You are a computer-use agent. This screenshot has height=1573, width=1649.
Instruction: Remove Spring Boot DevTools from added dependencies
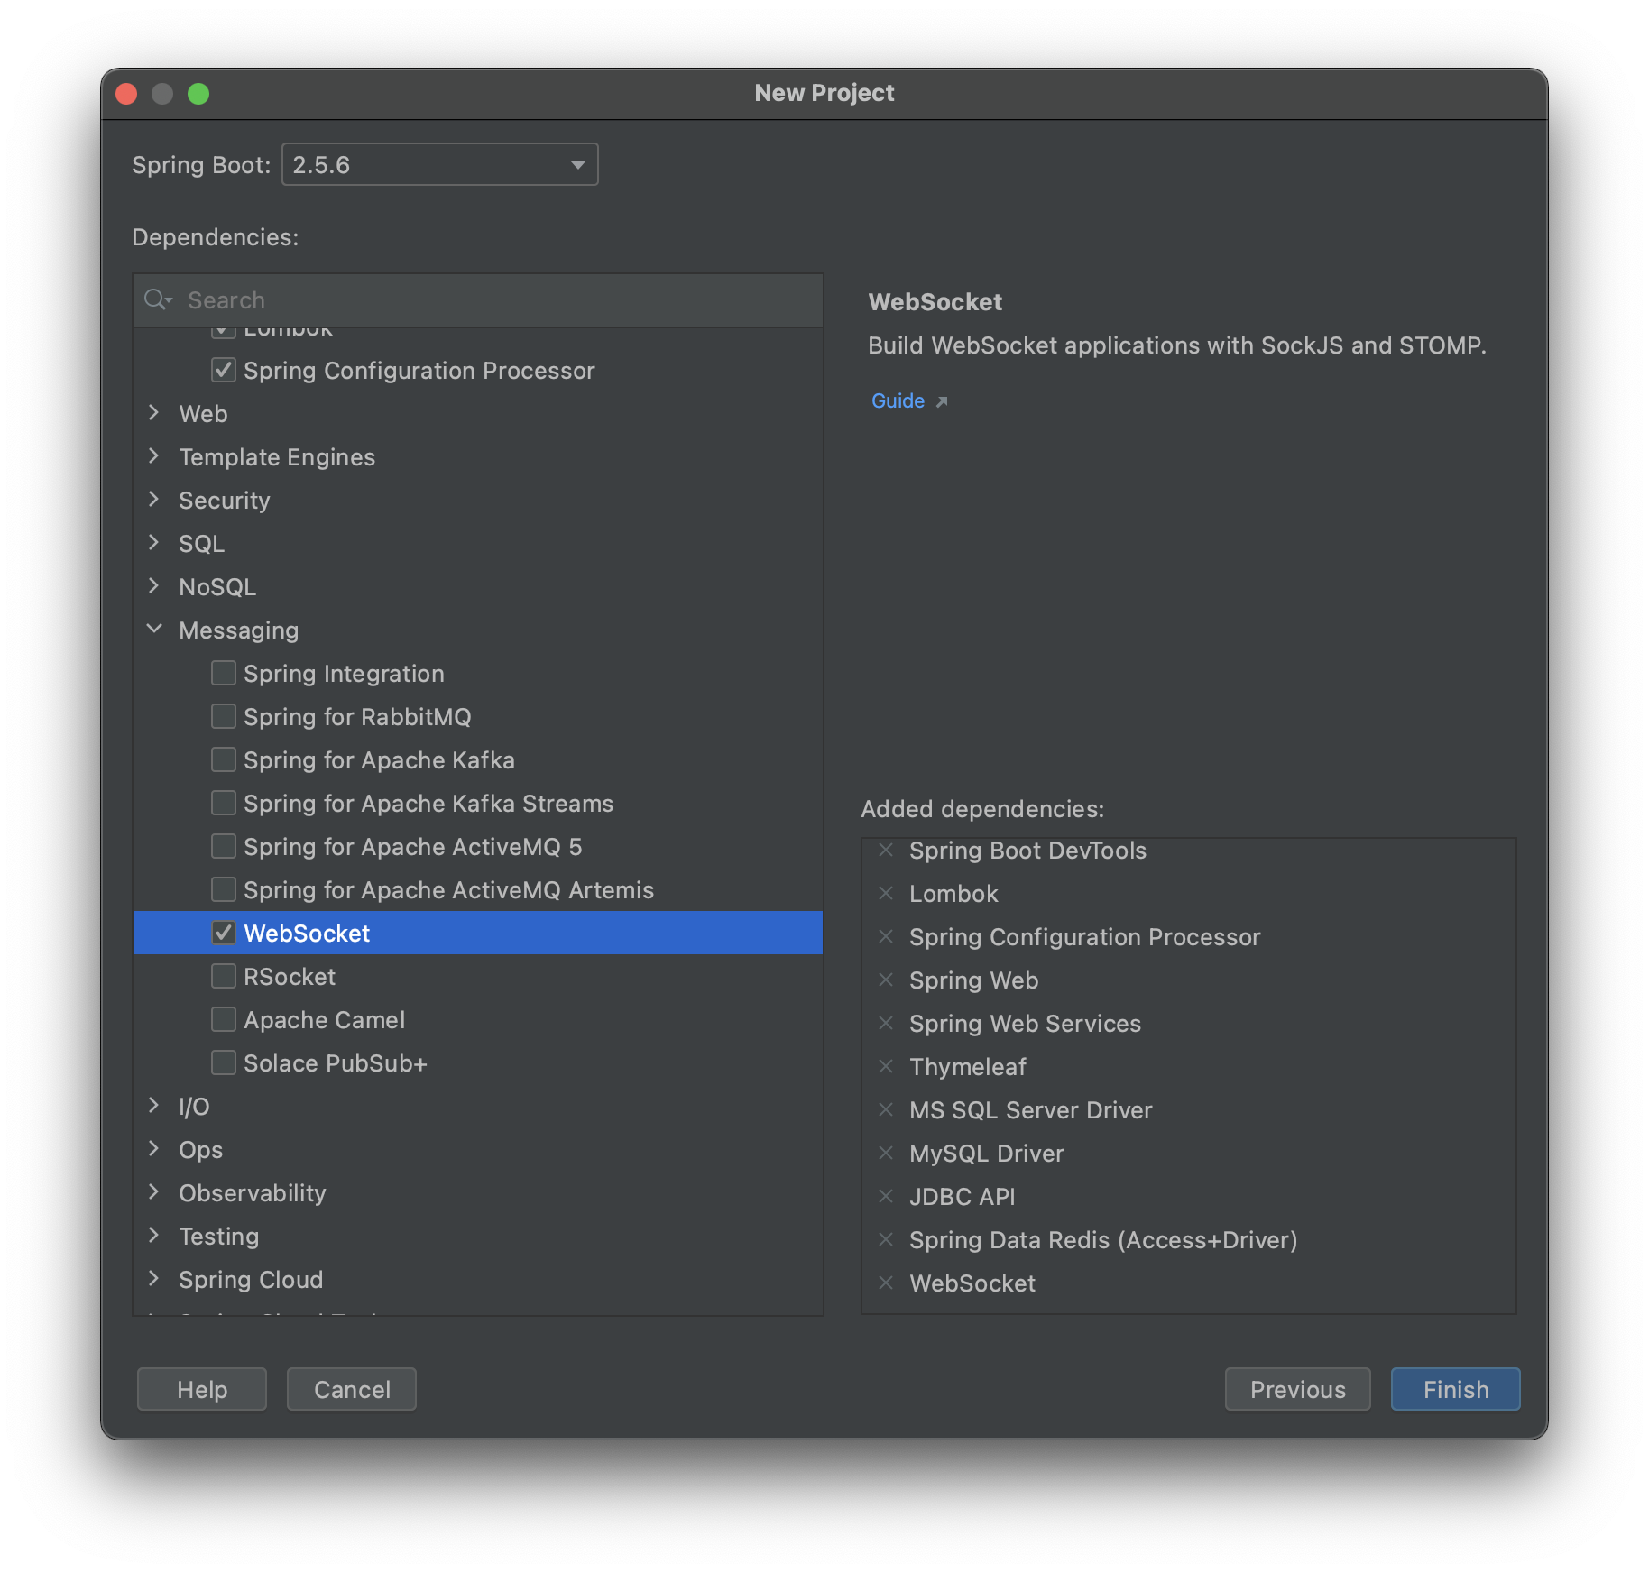(886, 850)
